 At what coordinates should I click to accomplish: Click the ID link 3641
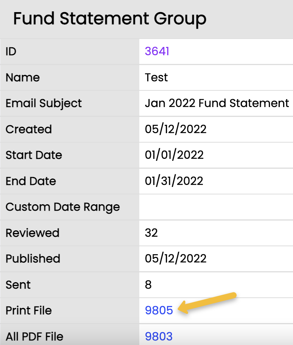157,51
